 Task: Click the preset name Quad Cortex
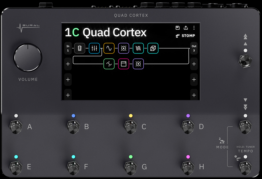[115, 32]
